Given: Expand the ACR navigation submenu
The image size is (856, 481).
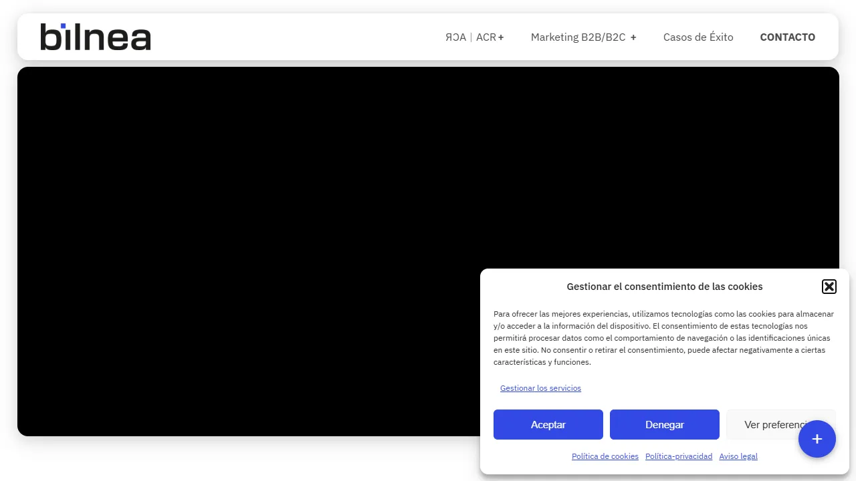Looking at the screenshot, I should tap(501, 37).
